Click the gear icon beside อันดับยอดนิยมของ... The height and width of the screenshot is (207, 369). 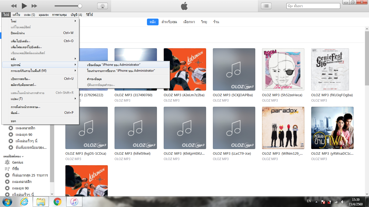point(11,147)
